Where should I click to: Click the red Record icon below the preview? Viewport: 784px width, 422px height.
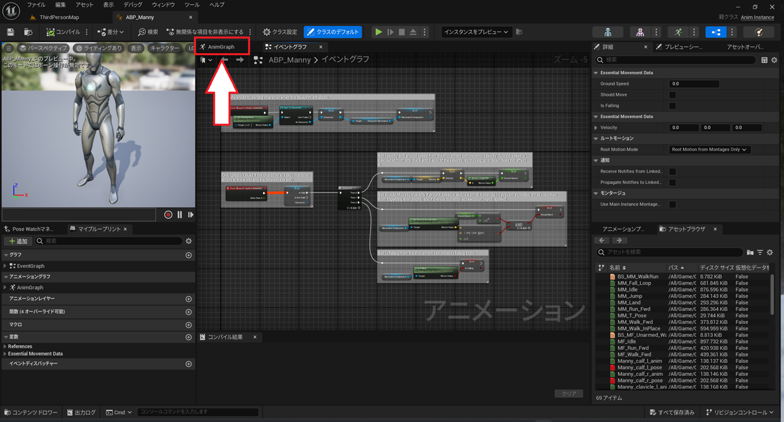[x=168, y=214]
